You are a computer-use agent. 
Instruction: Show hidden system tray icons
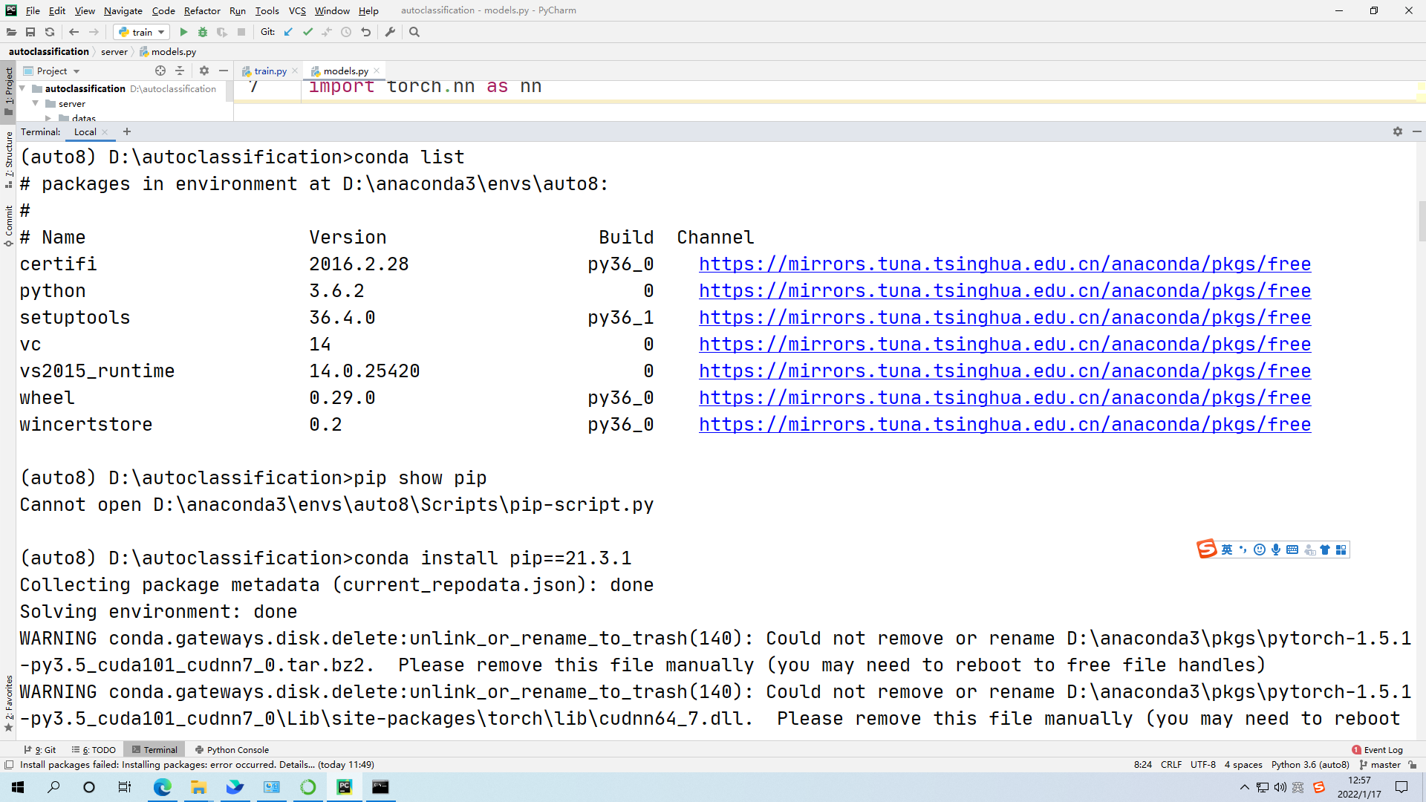click(x=1245, y=787)
